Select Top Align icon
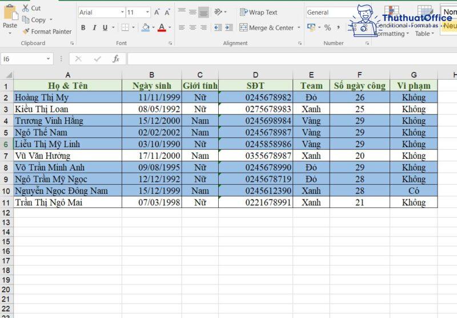Screen dimensions: 457x318 coord(182,12)
